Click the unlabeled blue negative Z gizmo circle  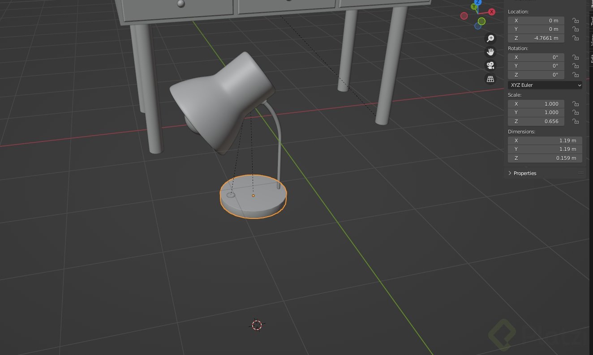click(478, 26)
